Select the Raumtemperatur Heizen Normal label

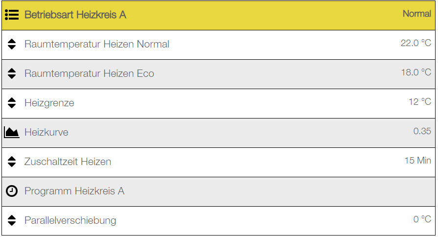(97, 45)
